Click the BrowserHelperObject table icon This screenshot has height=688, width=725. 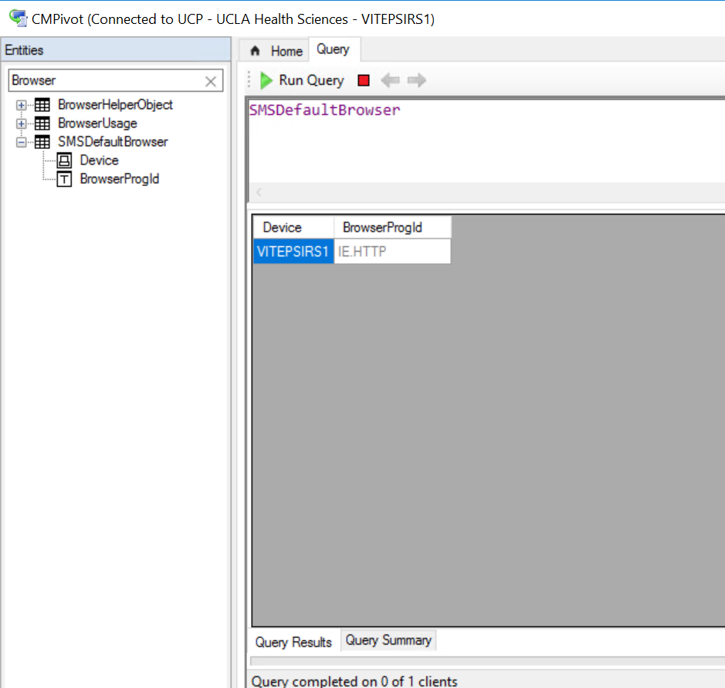42,105
